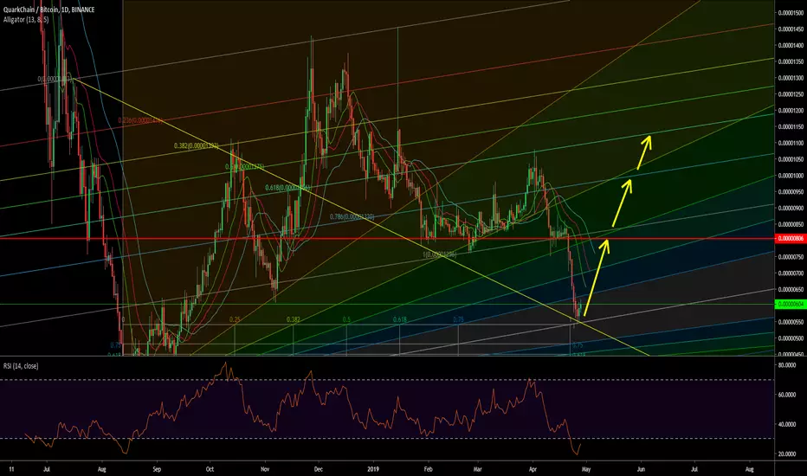Click the Apr label on time axis
Viewport: 807px width, 476px height.
[x=533, y=469]
